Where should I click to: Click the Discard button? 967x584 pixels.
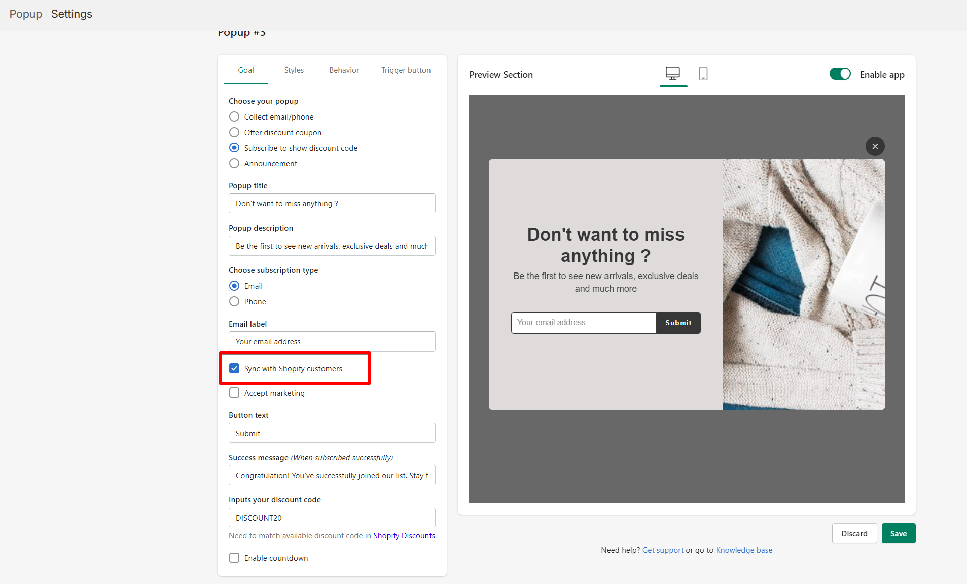pyautogui.click(x=854, y=533)
